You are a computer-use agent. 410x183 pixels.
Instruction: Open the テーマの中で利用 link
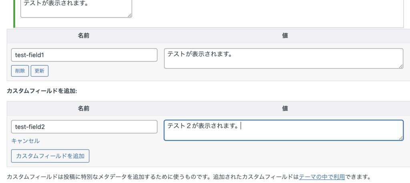[322, 177]
